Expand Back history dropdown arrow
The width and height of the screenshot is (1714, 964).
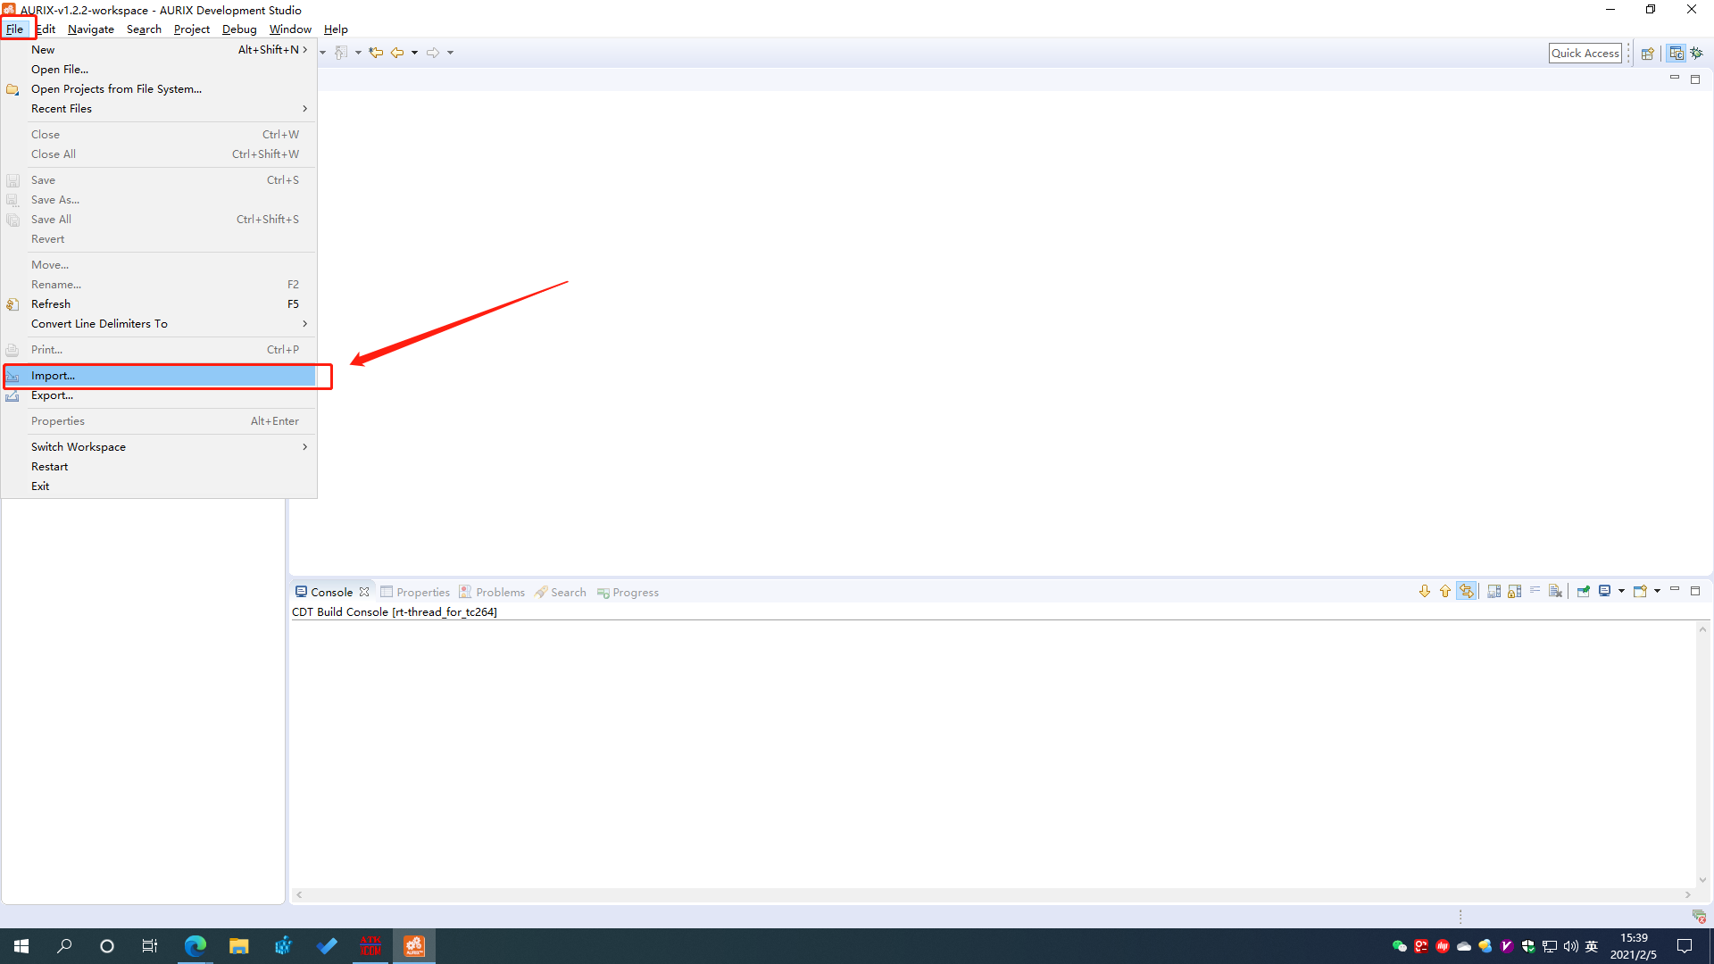click(x=414, y=53)
